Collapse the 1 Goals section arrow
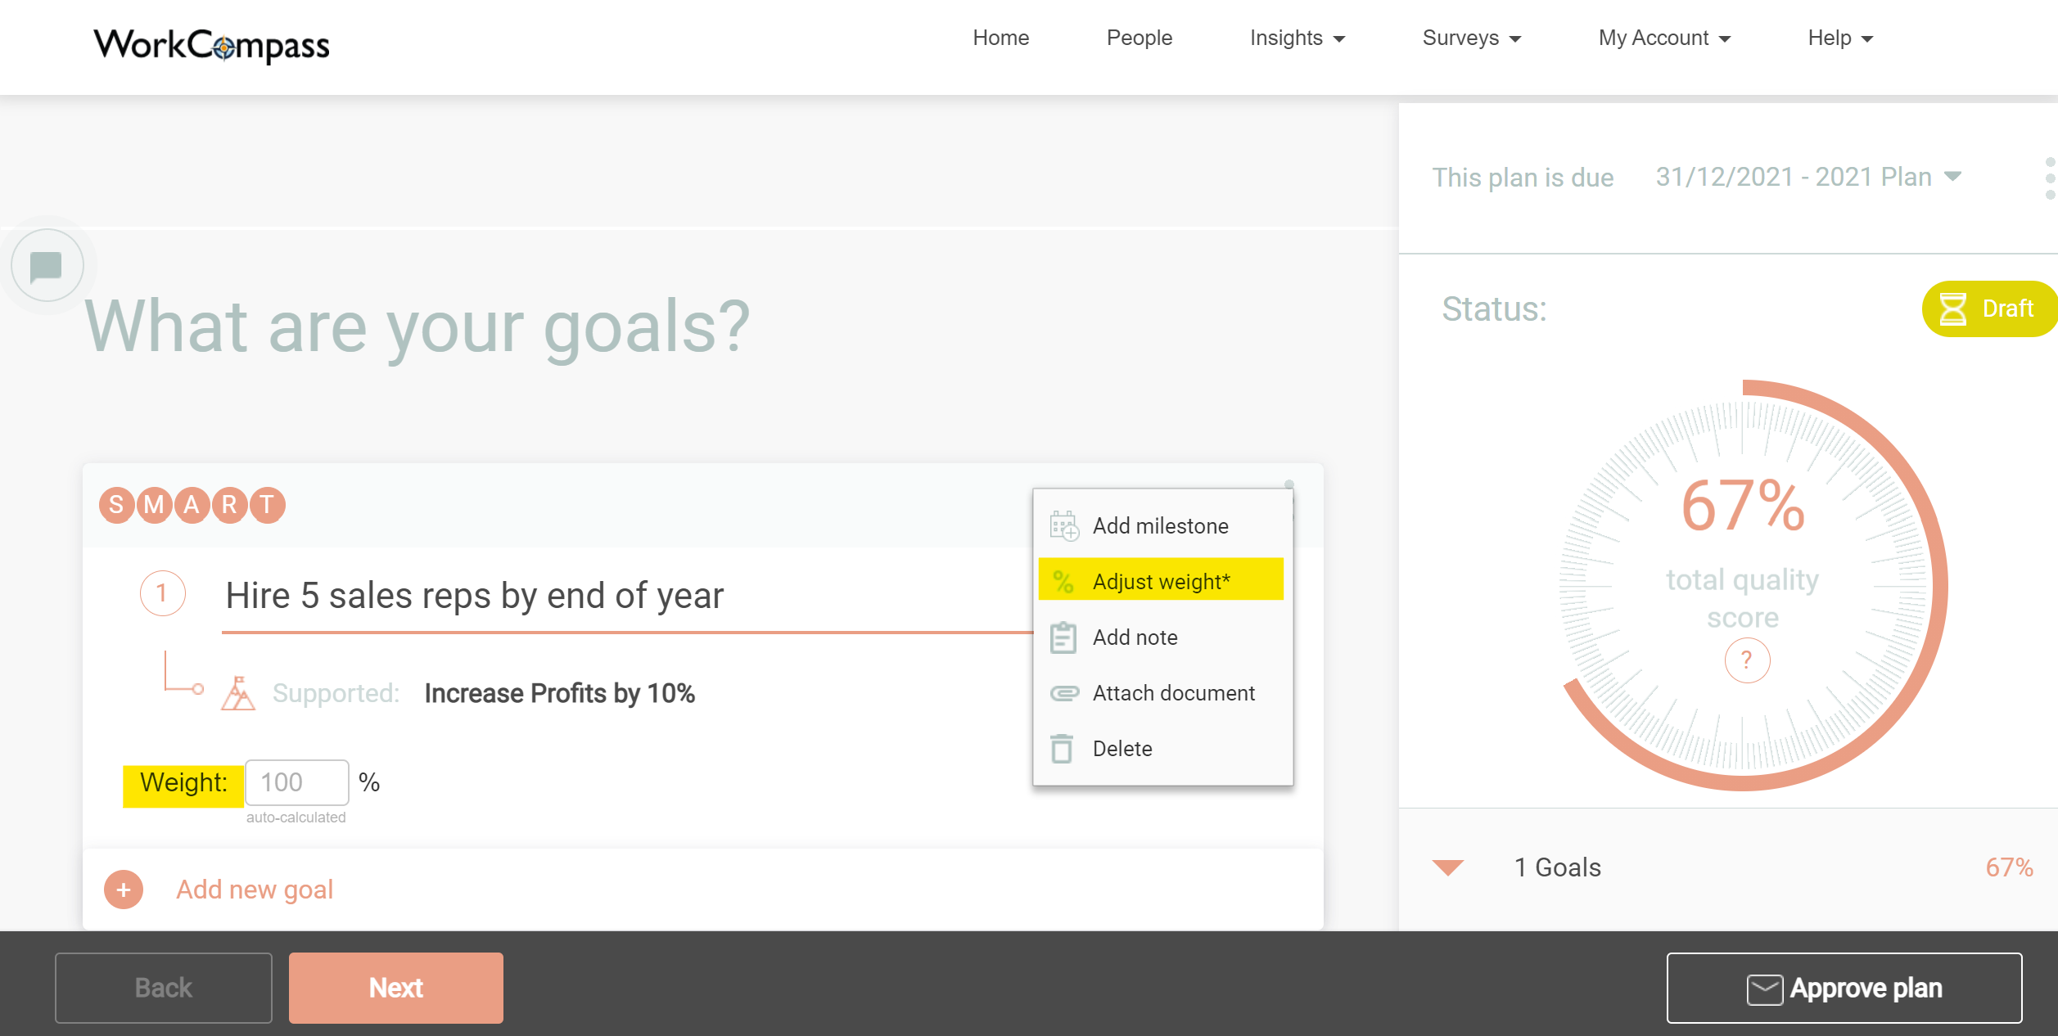2058x1036 pixels. point(1447,867)
